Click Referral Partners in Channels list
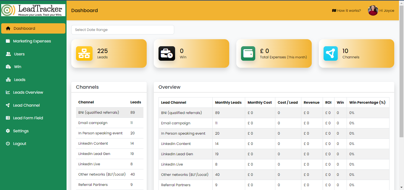Screen dimensions: 404x190 tap(93, 185)
